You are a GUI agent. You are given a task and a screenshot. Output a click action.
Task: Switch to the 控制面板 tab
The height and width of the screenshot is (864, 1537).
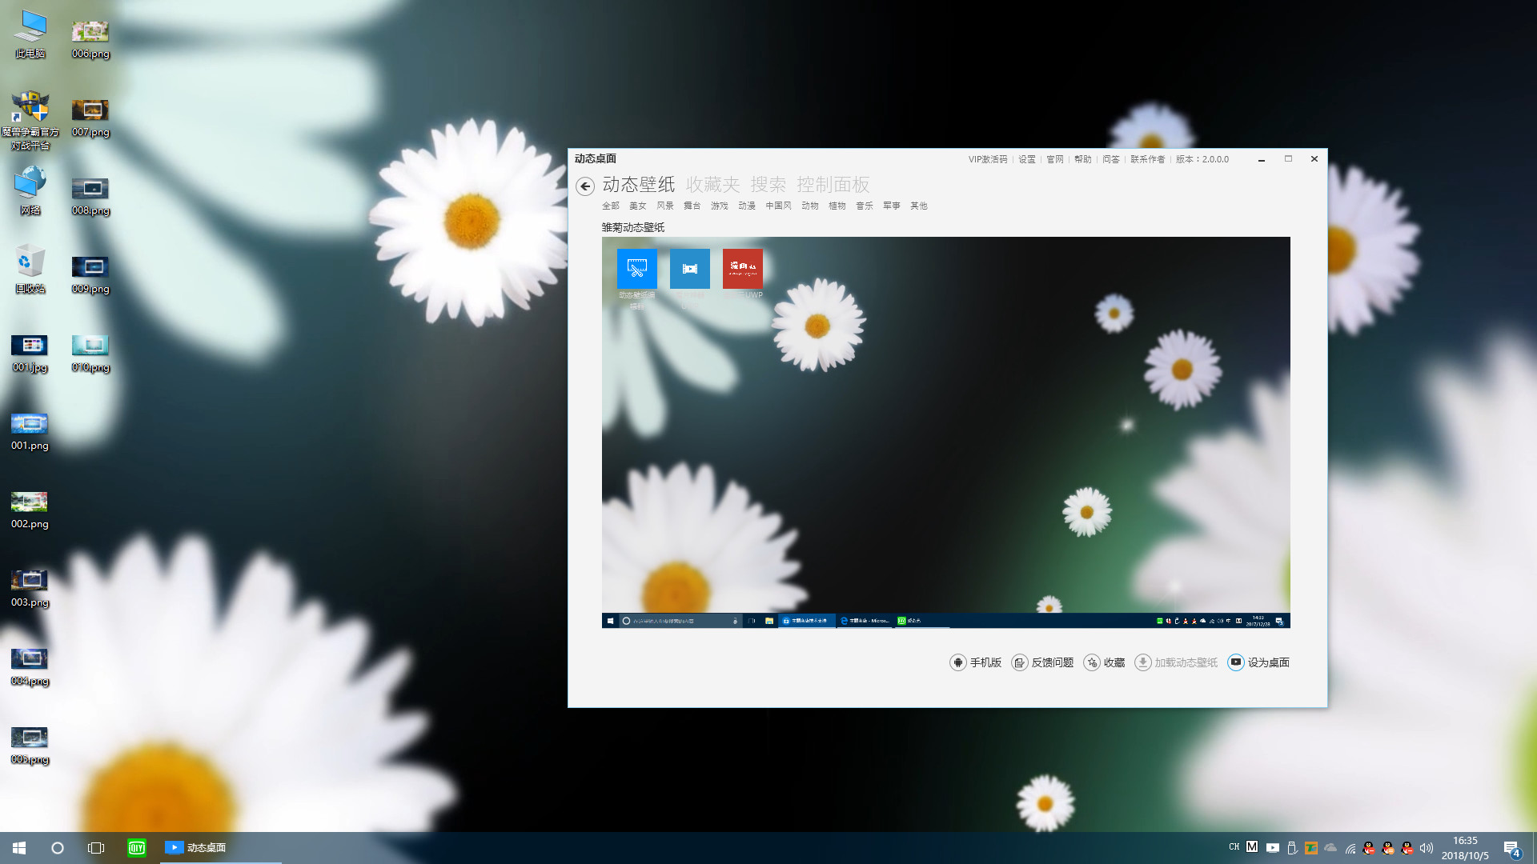pos(834,185)
